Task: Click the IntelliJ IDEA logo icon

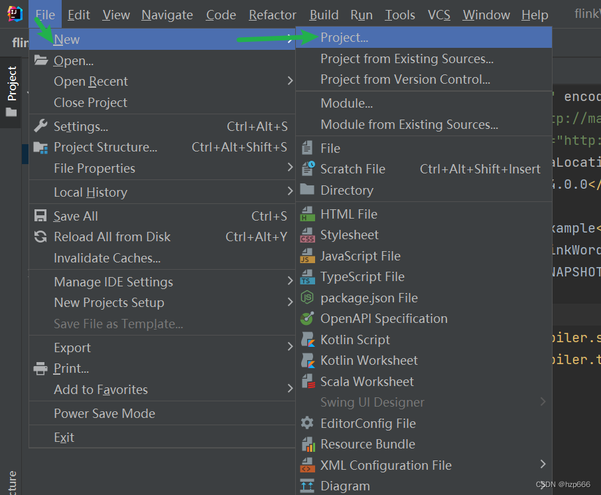Action: pos(15,14)
